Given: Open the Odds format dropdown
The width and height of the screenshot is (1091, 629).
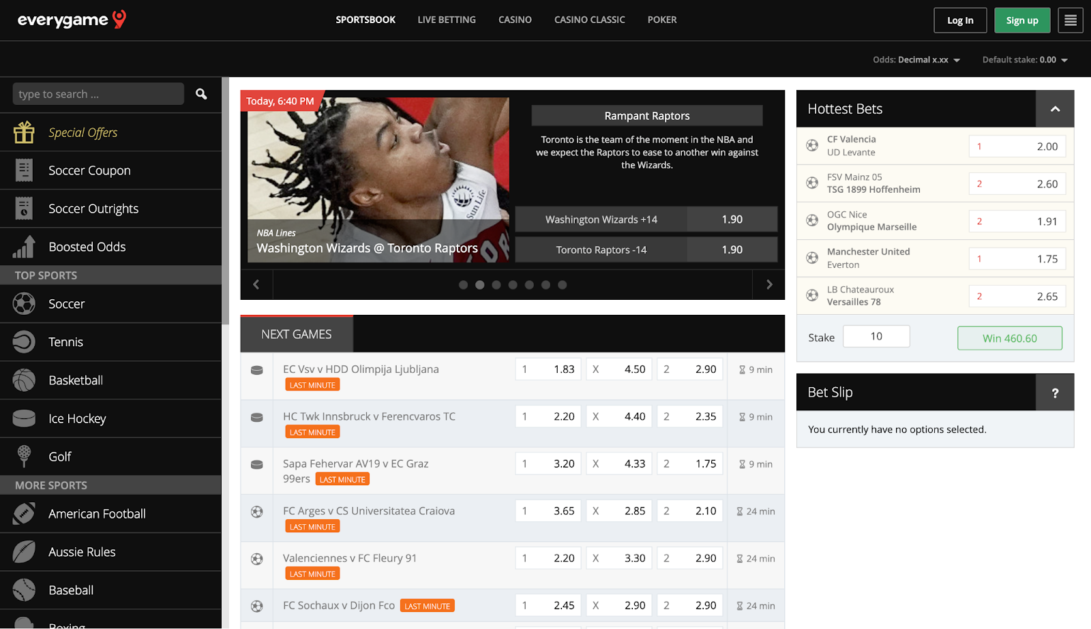Looking at the screenshot, I should [916, 60].
